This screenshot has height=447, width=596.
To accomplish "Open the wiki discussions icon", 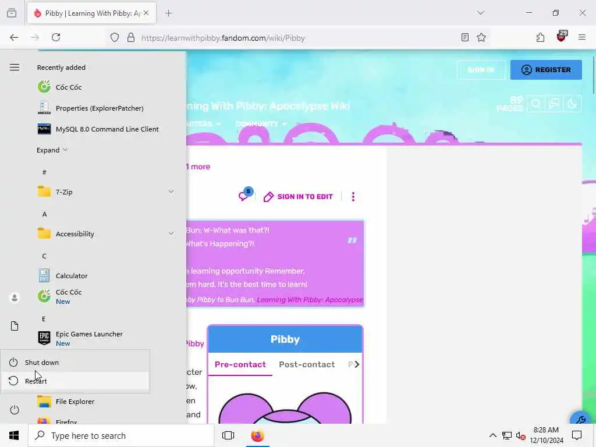I will 554,104.
